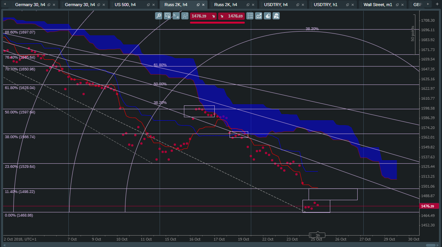Image resolution: width=442 pixels, height=247 pixels.
Task: Add a new chart with plus button
Action: tap(437, 4)
